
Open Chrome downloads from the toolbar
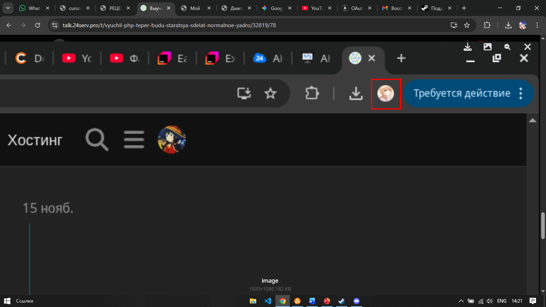[x=508, y=25]
